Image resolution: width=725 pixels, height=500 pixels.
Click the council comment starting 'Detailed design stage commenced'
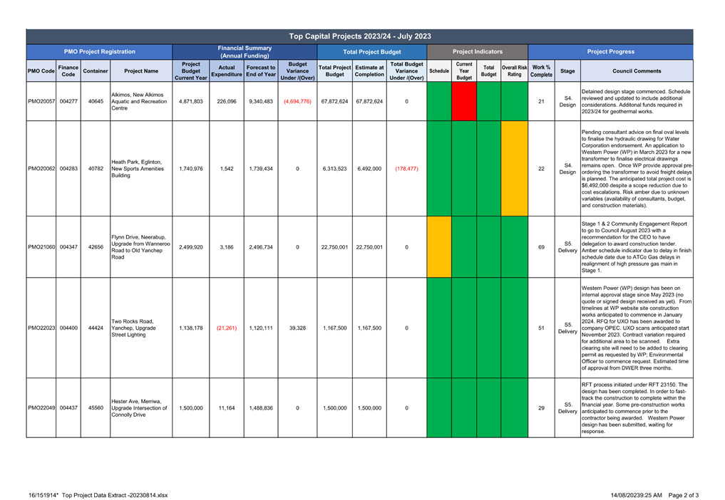636,101
